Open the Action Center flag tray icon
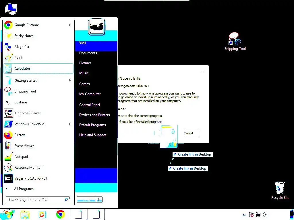 coord(251,215)
